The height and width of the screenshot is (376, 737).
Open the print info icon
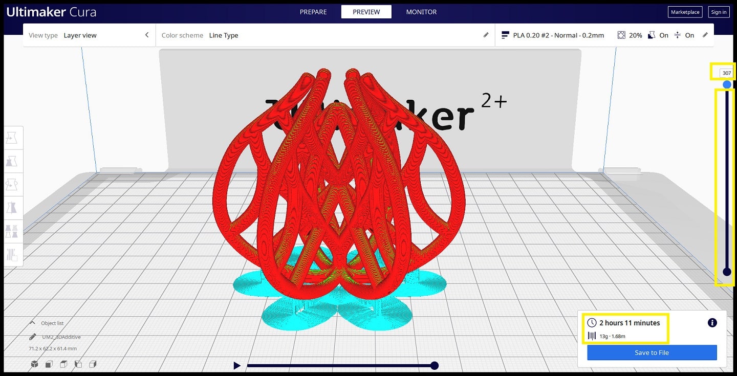[712, 323]
